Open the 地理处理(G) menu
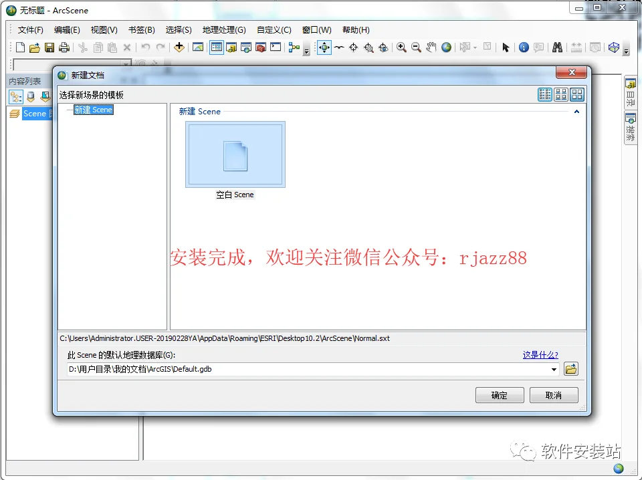This screenshot has width=642, height=480. 224,30
